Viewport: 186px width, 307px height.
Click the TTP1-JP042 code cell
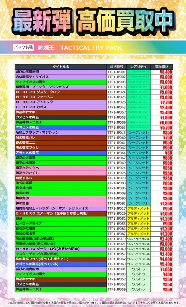117,107
